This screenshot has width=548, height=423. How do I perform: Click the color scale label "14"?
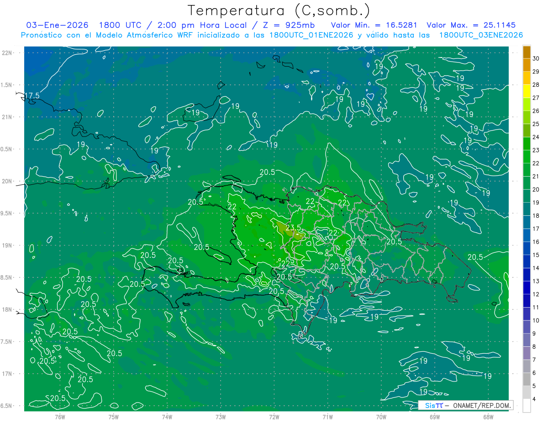coord(536,268)
